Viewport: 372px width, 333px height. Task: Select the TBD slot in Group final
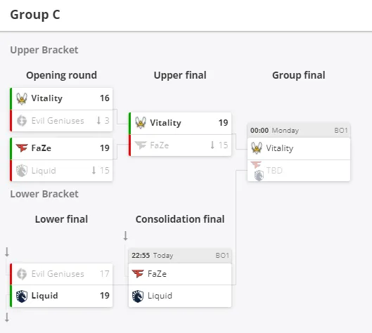299,171
